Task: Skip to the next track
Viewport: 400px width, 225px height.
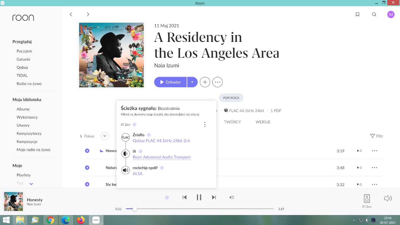Action: 214,197
